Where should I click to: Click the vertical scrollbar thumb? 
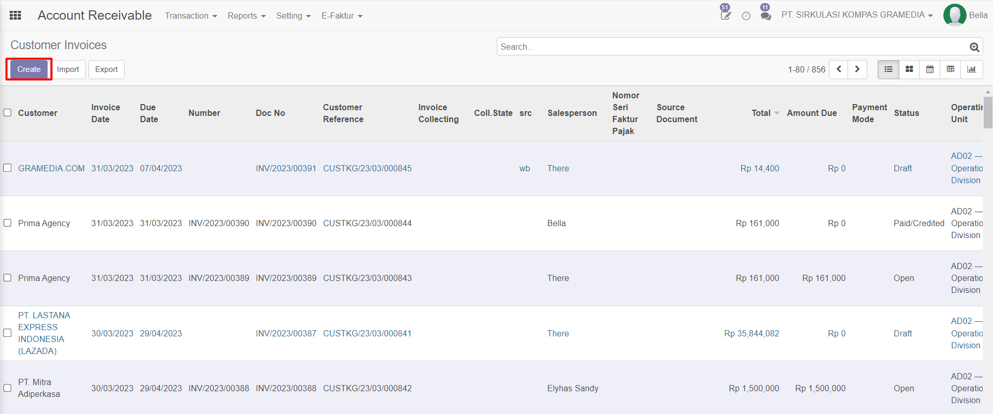[x=988, y=112]
